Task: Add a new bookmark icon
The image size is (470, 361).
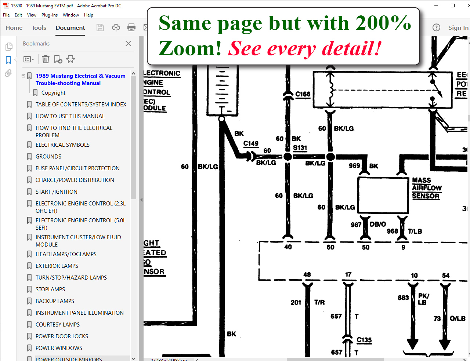Action: [x=58, y=59]
